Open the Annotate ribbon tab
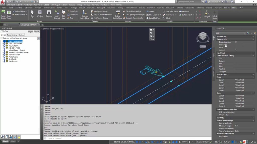 [x=19, y=8]
